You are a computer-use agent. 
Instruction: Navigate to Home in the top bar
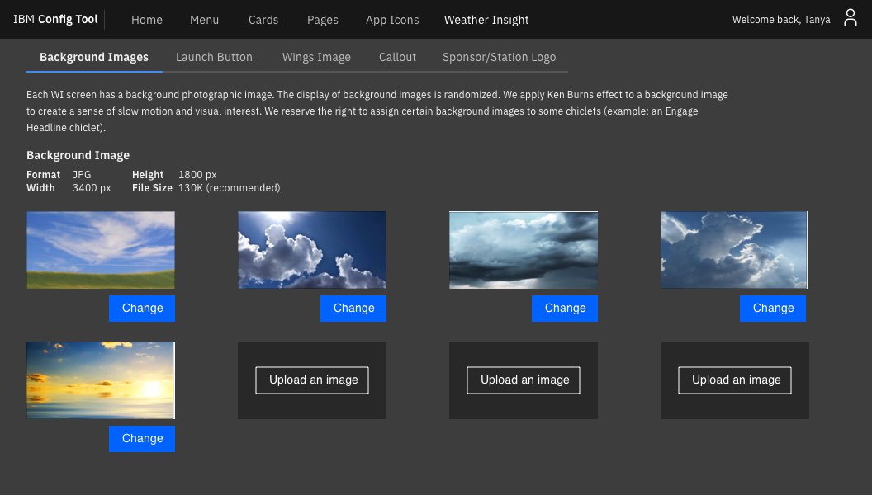click(x=147, y=20)
